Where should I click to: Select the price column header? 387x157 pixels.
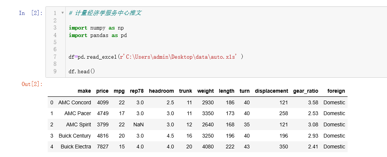pos(102,91)
